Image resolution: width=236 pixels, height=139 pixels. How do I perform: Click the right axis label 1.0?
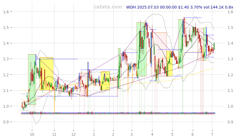click(x=230, y=106)
